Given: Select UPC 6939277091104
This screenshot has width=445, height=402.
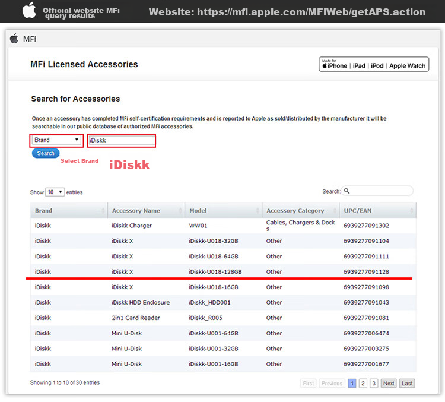Looking at the screenshot, I should 366,241.
